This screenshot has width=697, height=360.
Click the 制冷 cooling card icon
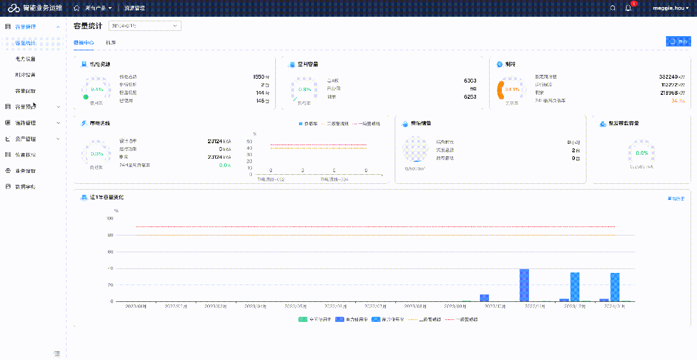point(499,65)
